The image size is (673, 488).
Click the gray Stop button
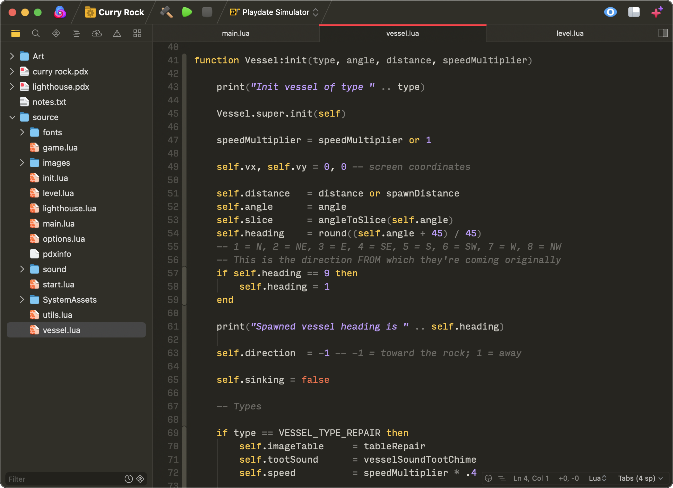point(207,12)
